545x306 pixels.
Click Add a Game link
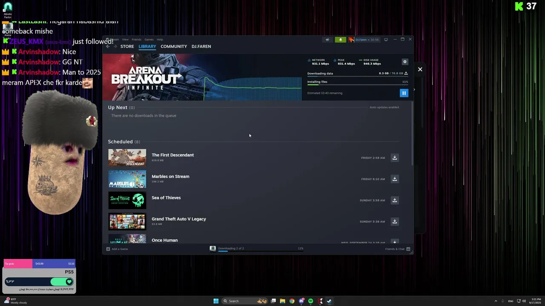coord(117,249)
